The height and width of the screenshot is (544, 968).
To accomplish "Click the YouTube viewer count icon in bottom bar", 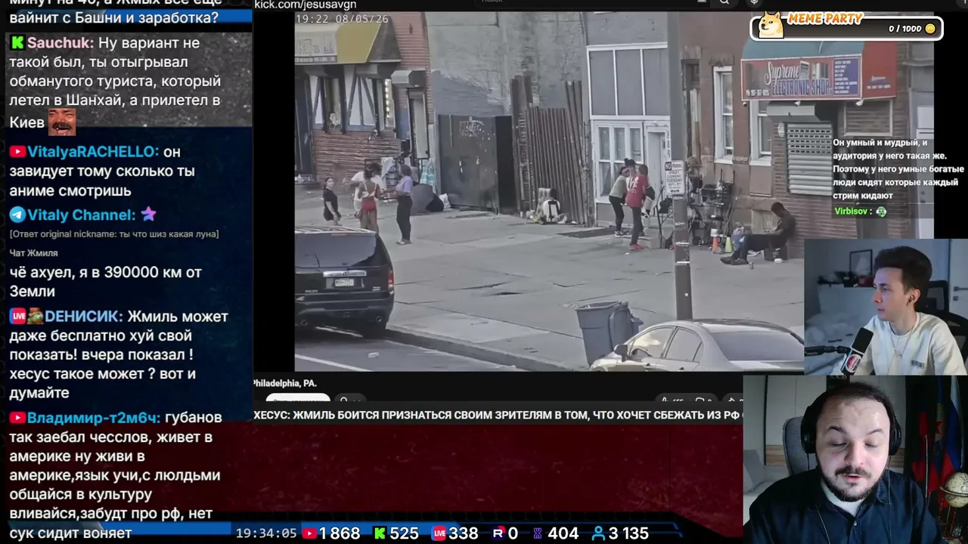I will pos(309,533).
